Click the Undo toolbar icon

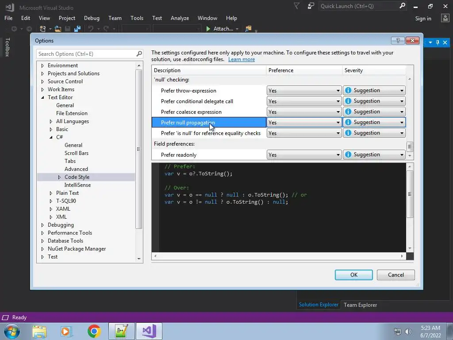91,29
